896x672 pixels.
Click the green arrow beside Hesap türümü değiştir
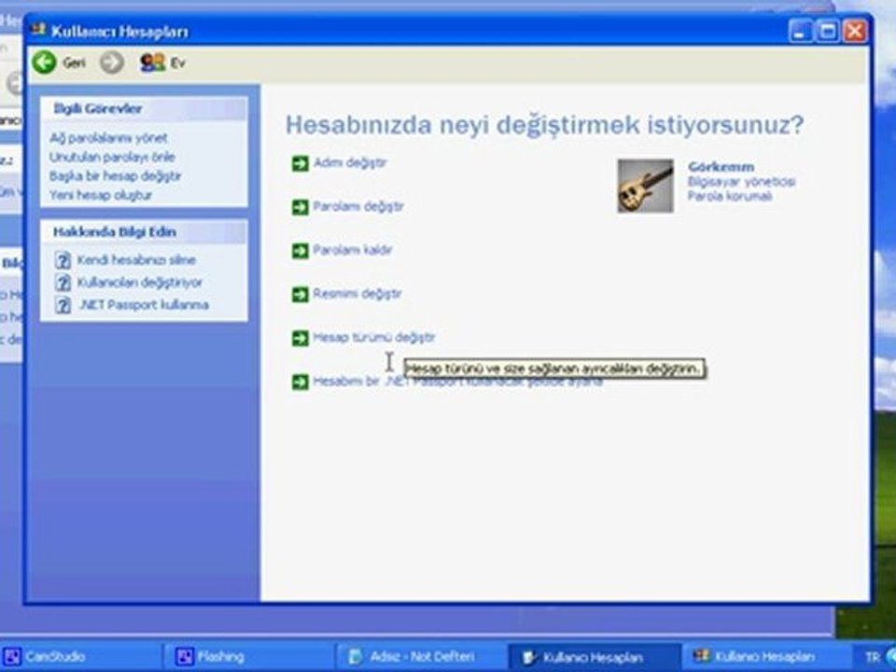(300, 338)
